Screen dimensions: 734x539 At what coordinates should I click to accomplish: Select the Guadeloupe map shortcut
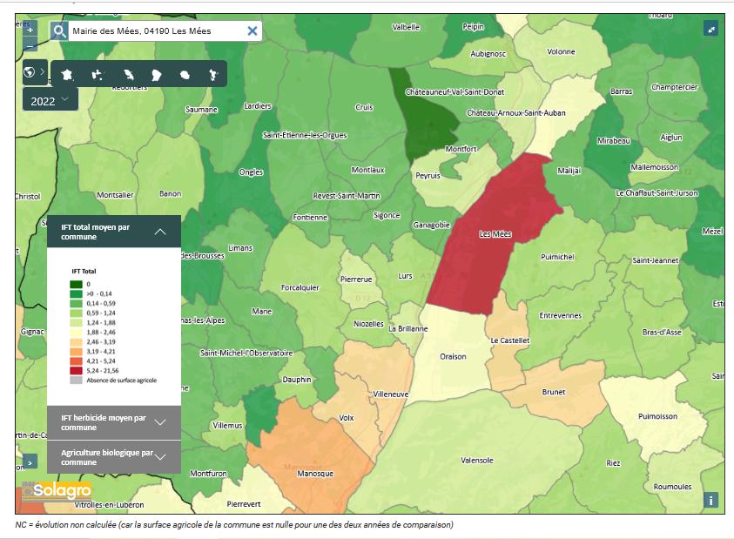point(98,75)
